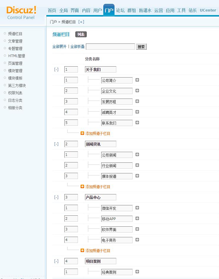This screenshot has height=279, width=219.
Task: Add a sub-column under 联系我们
Action: pyautogui.click(x=137, y=122)
